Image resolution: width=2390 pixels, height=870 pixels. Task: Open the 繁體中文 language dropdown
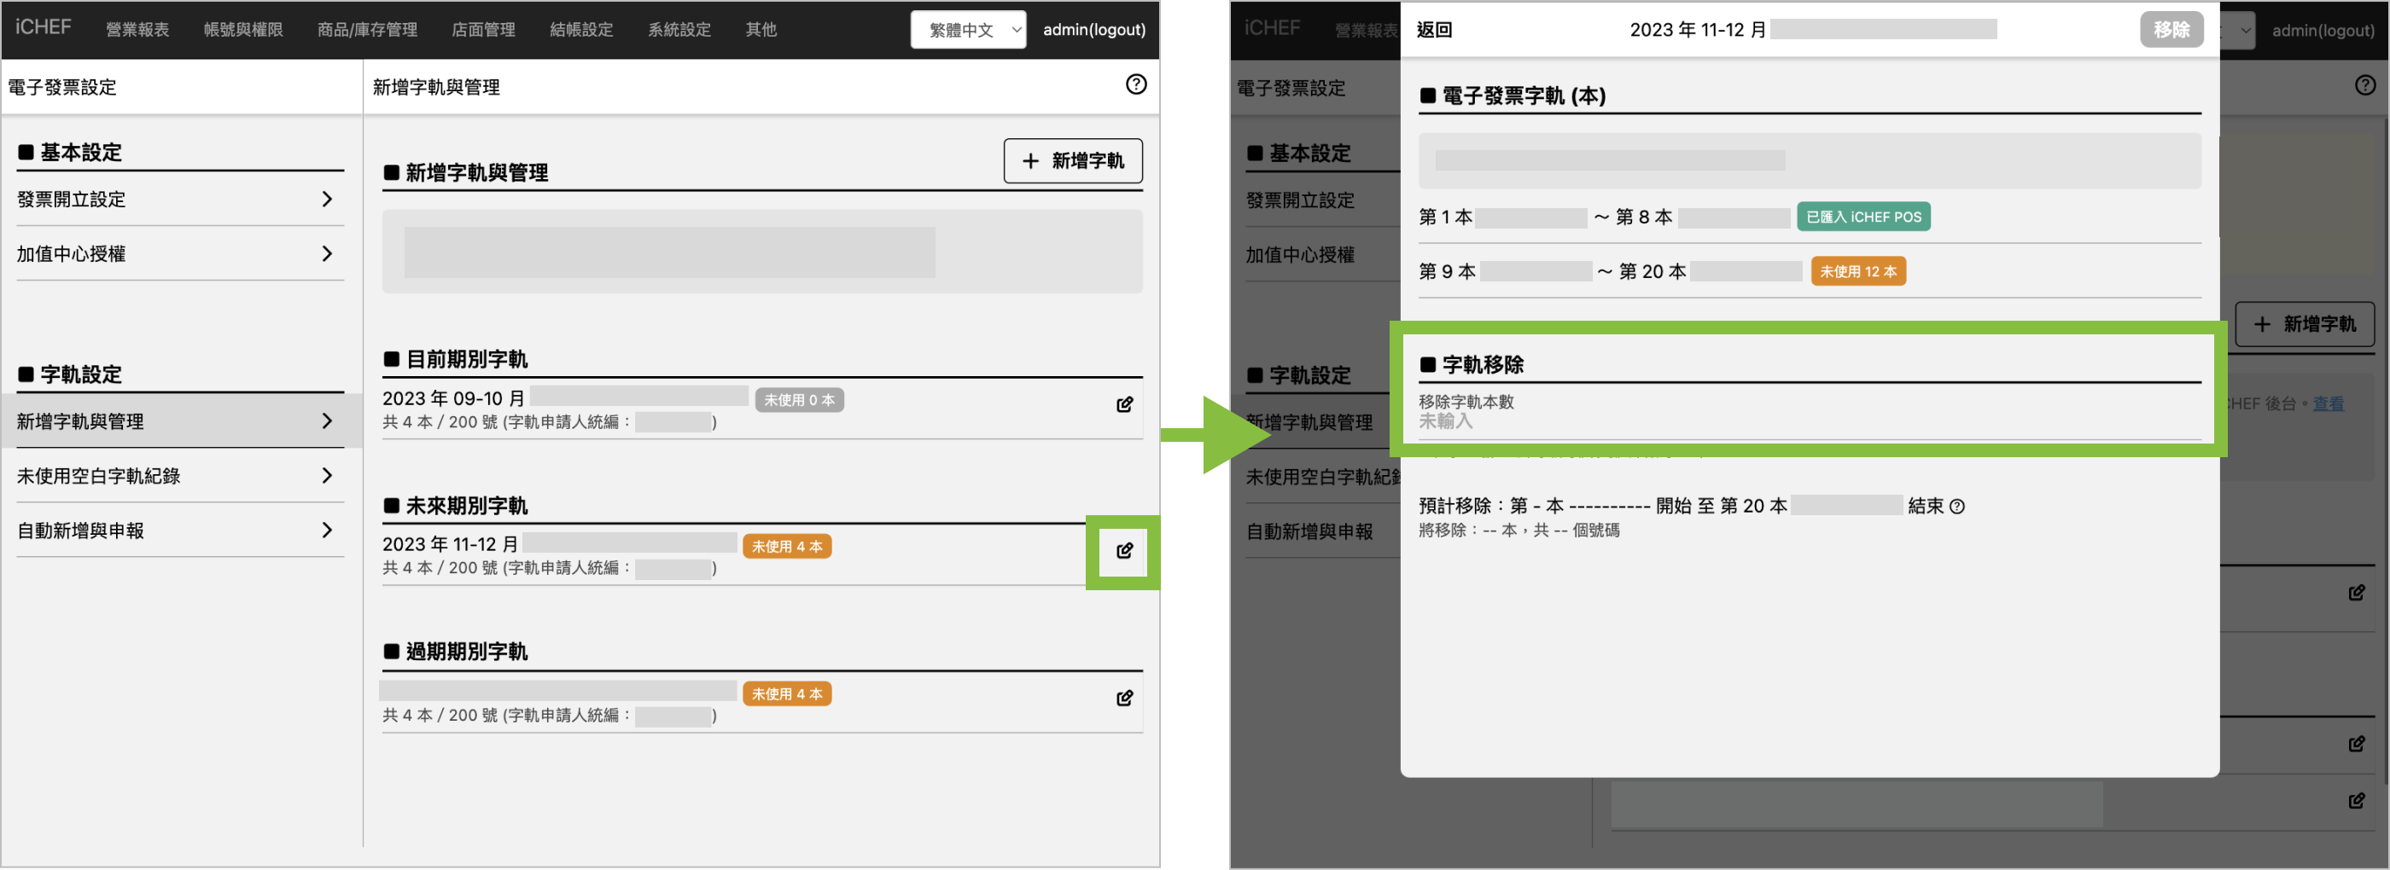pyautogui.click(x=968, y=30)
